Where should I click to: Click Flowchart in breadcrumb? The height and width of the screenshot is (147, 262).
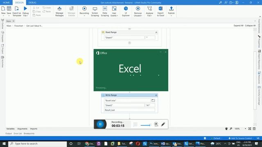pyautogui.click(x=18, y=26)
